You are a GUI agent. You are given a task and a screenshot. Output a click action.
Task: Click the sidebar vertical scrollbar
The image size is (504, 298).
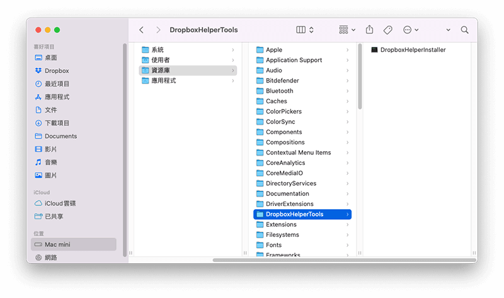125,150
